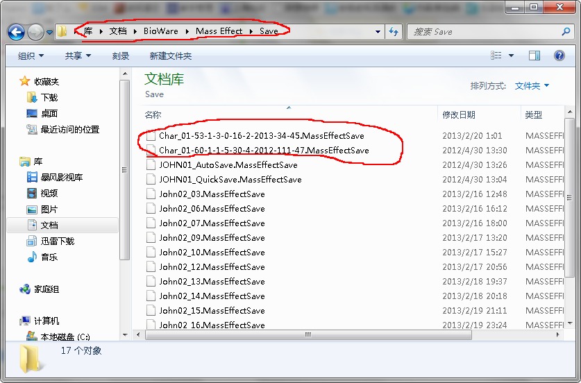Image resolution: width=581 pixels, height=383 pixels.
Task: Open the 排列方式 文件夹 dropdown
Action: [x=532, y=86]
